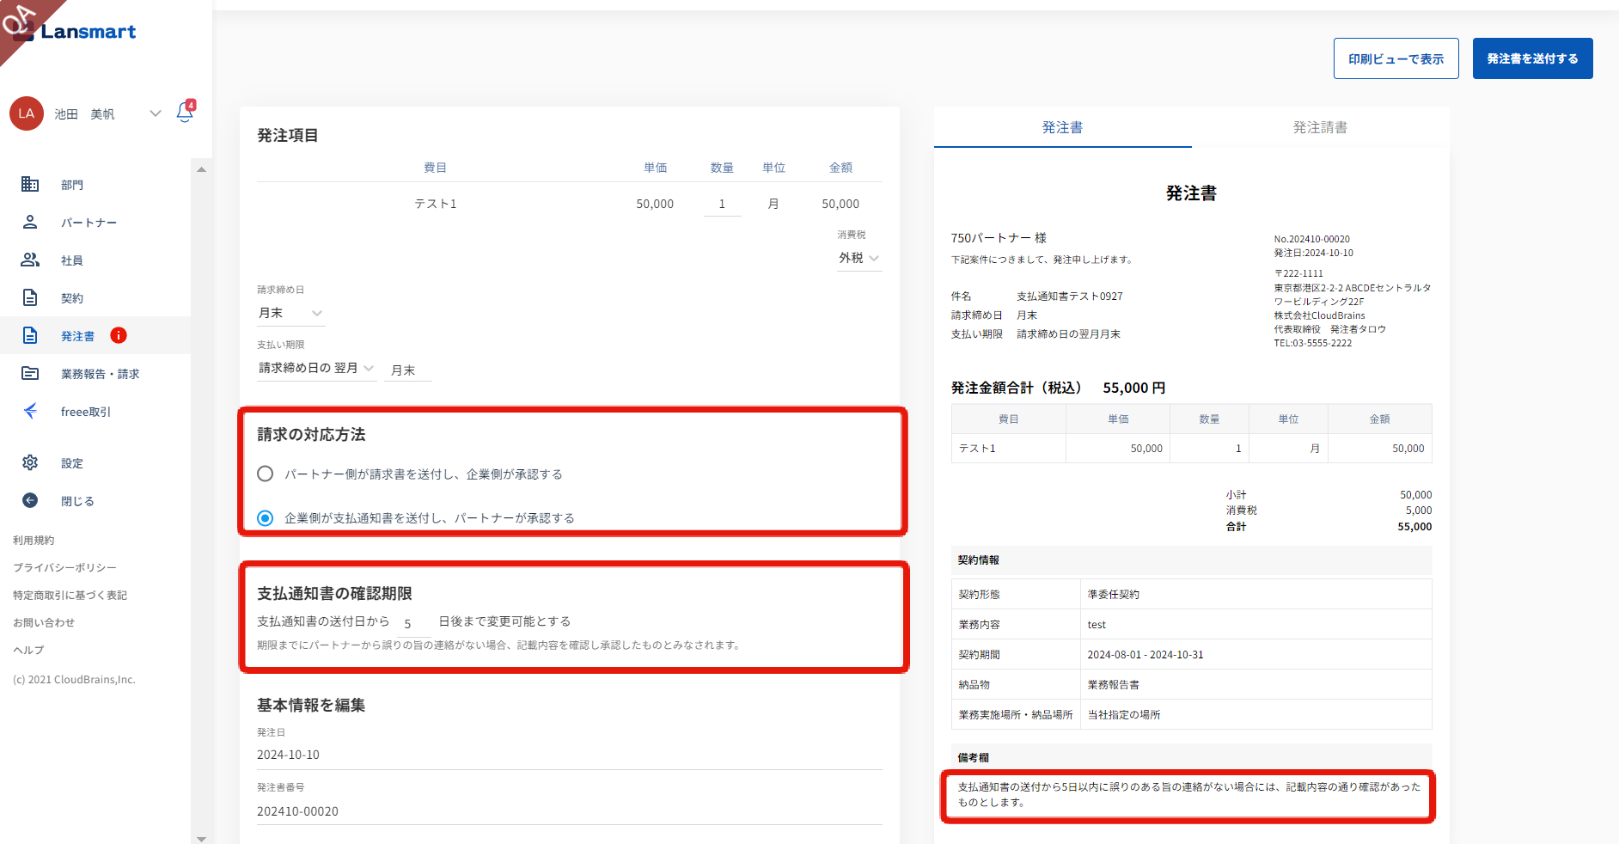Click 当社指定の場所 in the contract table
The image size is (1619, 844).
(1124, 715)
